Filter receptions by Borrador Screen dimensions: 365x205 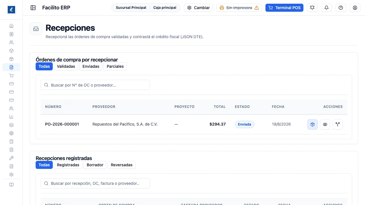(95, 165)
